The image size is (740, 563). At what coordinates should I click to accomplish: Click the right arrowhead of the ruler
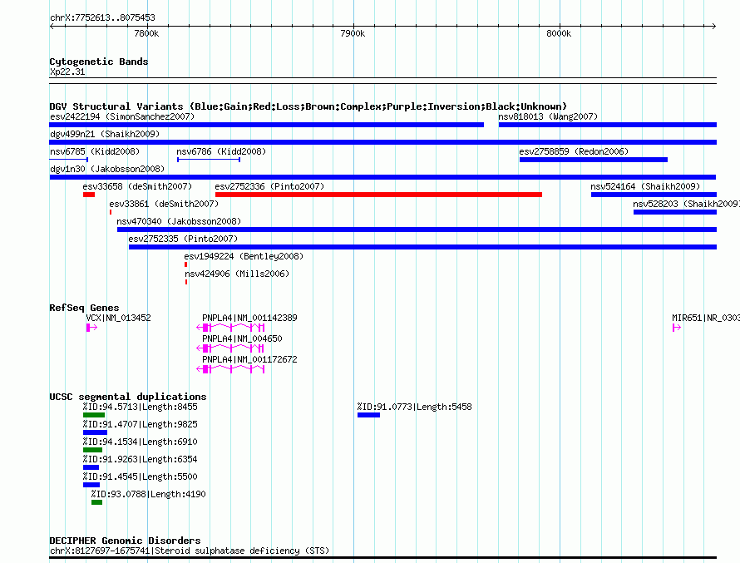[713, 26]
